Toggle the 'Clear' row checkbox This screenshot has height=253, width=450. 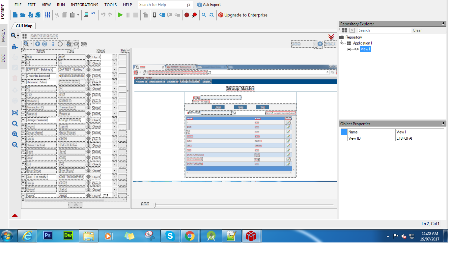[x=23, y=158]
